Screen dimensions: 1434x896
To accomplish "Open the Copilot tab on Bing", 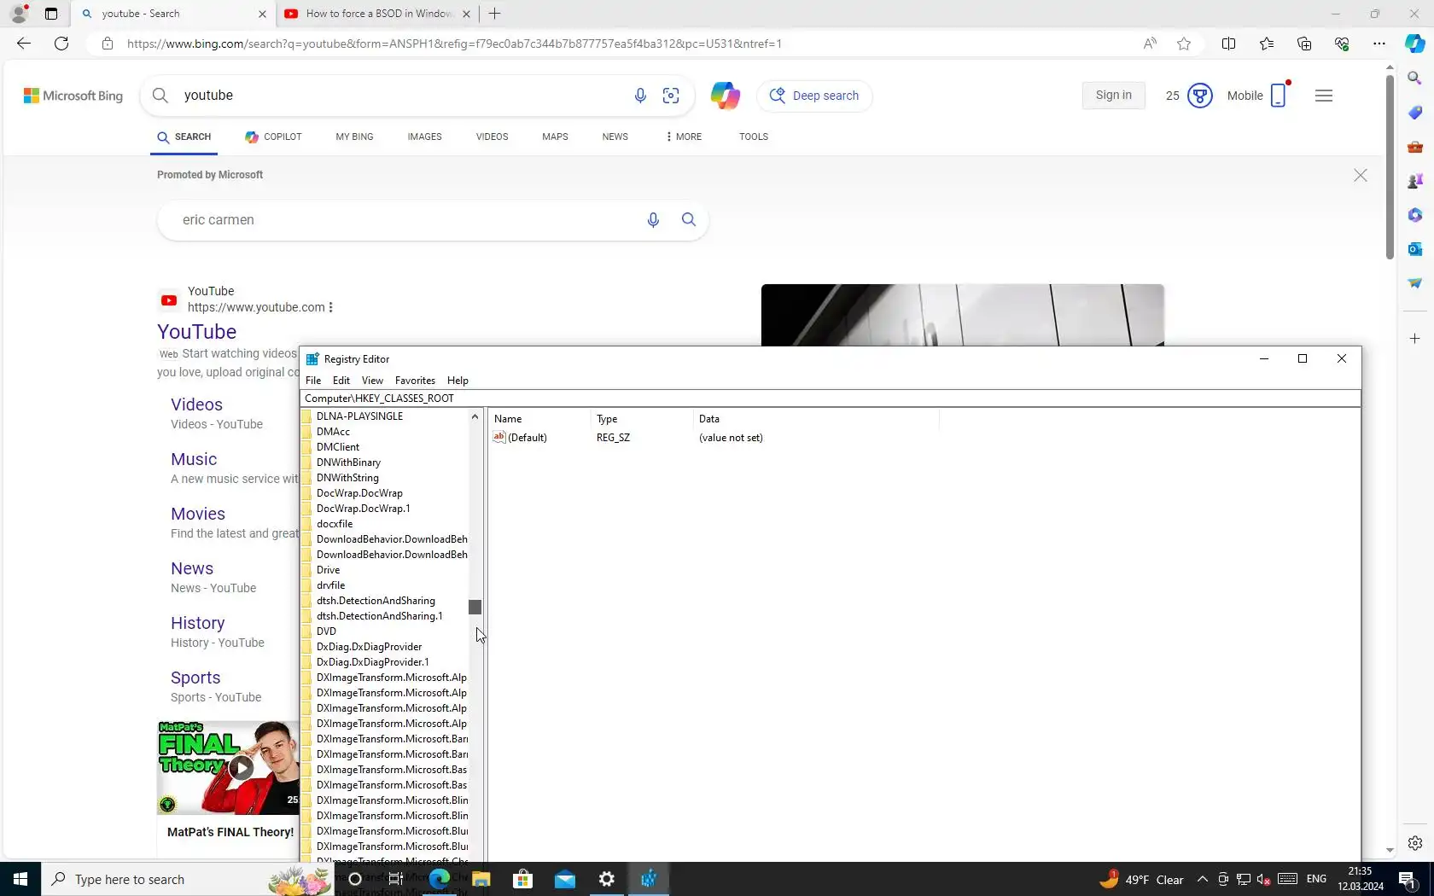I will [x=273, y=137].
